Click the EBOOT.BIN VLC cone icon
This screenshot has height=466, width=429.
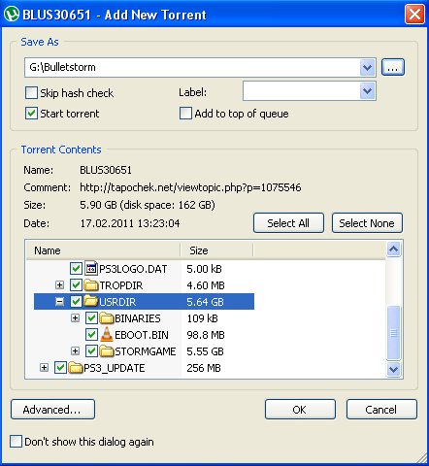click(x=107, y=335)
